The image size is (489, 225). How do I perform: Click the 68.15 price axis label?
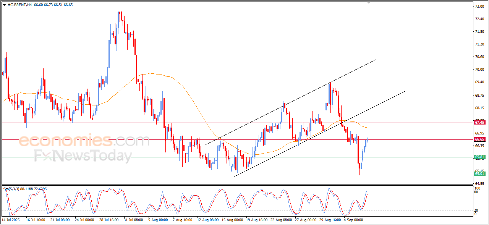pos(480,108)
